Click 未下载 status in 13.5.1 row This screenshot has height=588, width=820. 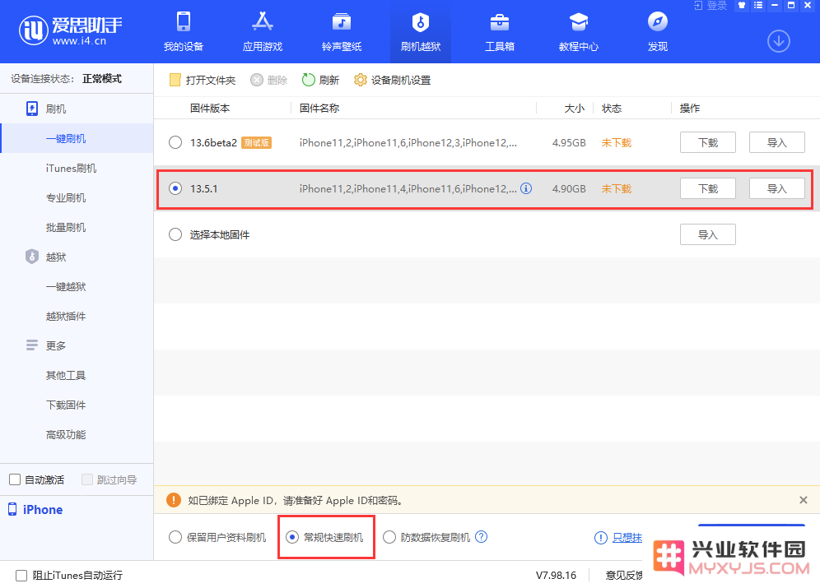616,188
